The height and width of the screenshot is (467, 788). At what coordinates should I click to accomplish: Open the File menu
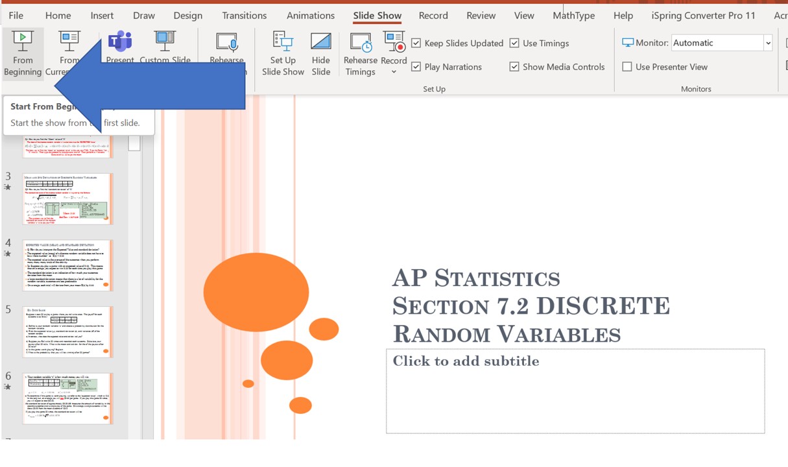16,16
